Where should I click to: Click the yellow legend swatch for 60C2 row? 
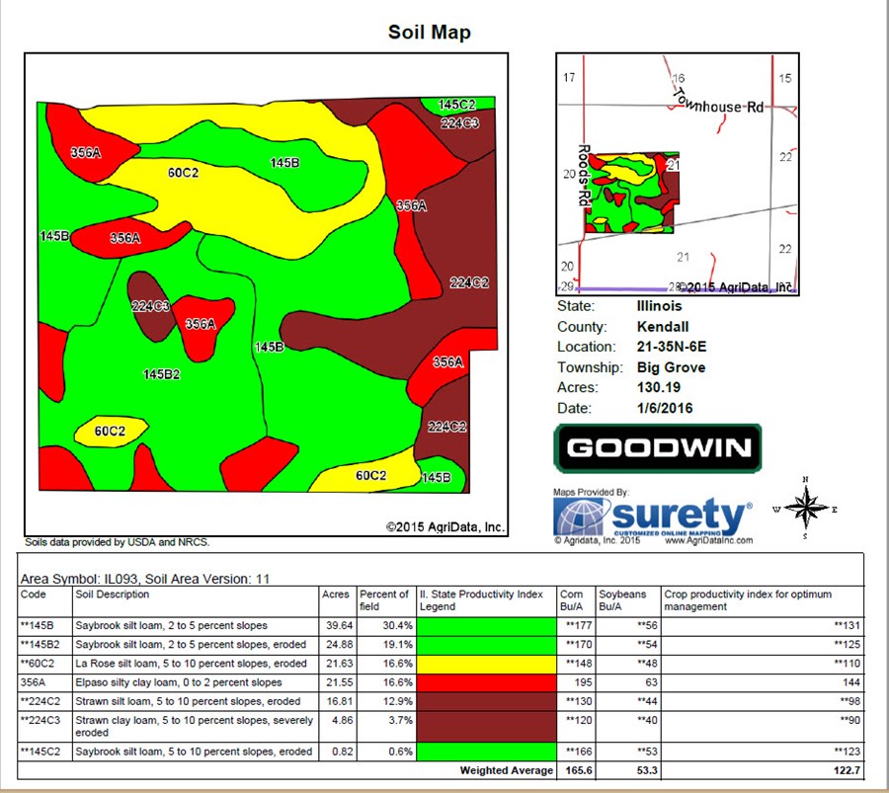click(486, 663)
